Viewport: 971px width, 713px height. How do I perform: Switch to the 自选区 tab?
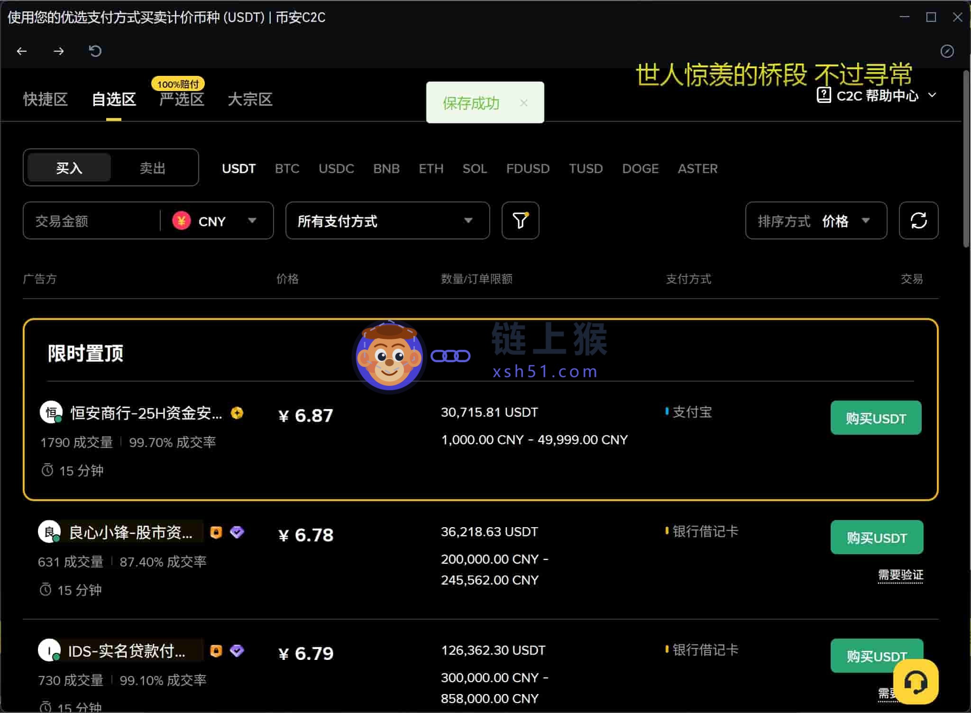tap(114, 99)
